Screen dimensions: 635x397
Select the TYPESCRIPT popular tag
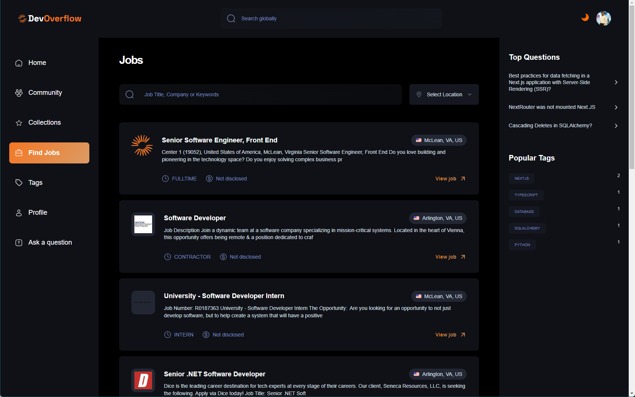[x=526, y=195]
